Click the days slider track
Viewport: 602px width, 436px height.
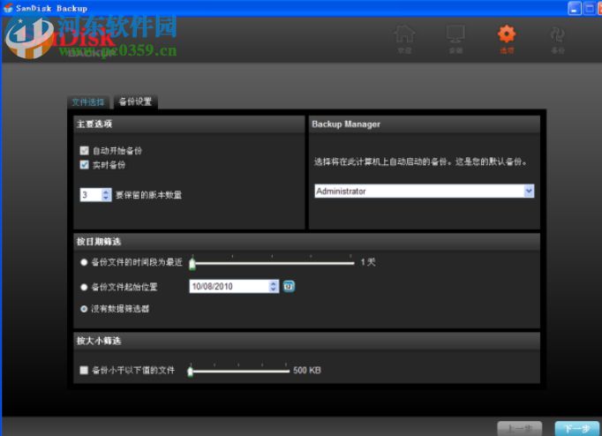pos(273,263)
